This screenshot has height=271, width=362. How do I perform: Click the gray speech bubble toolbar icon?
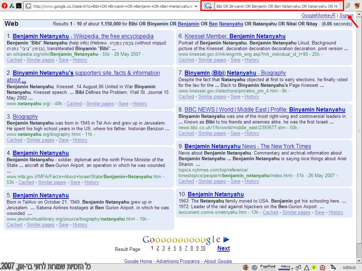click(x=348, y=6)
